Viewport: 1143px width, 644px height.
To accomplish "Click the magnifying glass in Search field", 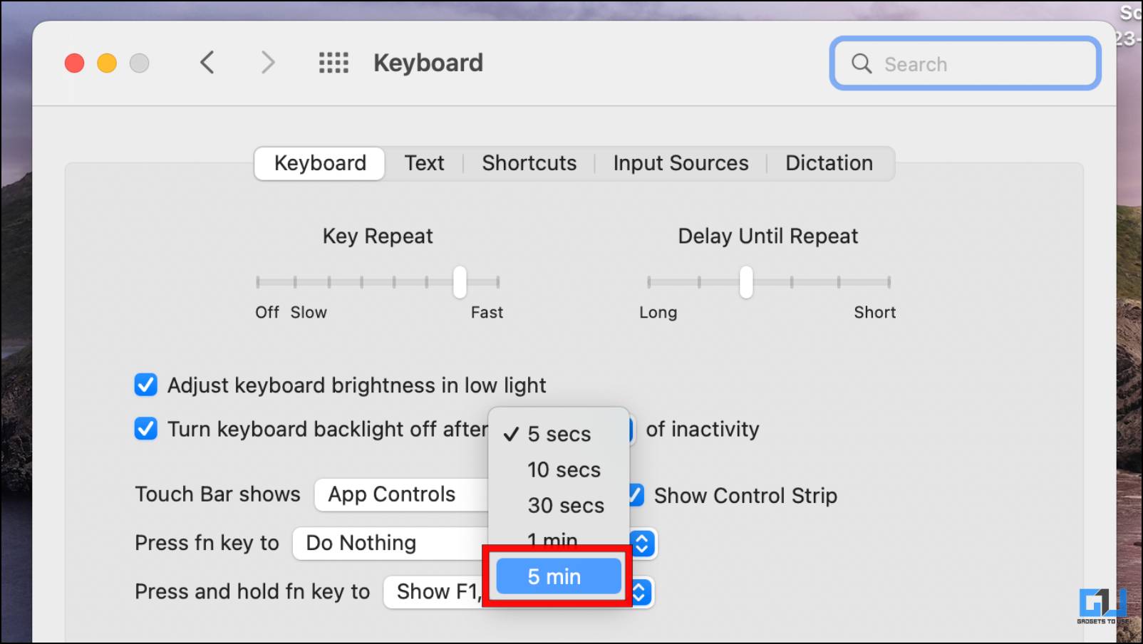I will [861, 63].
